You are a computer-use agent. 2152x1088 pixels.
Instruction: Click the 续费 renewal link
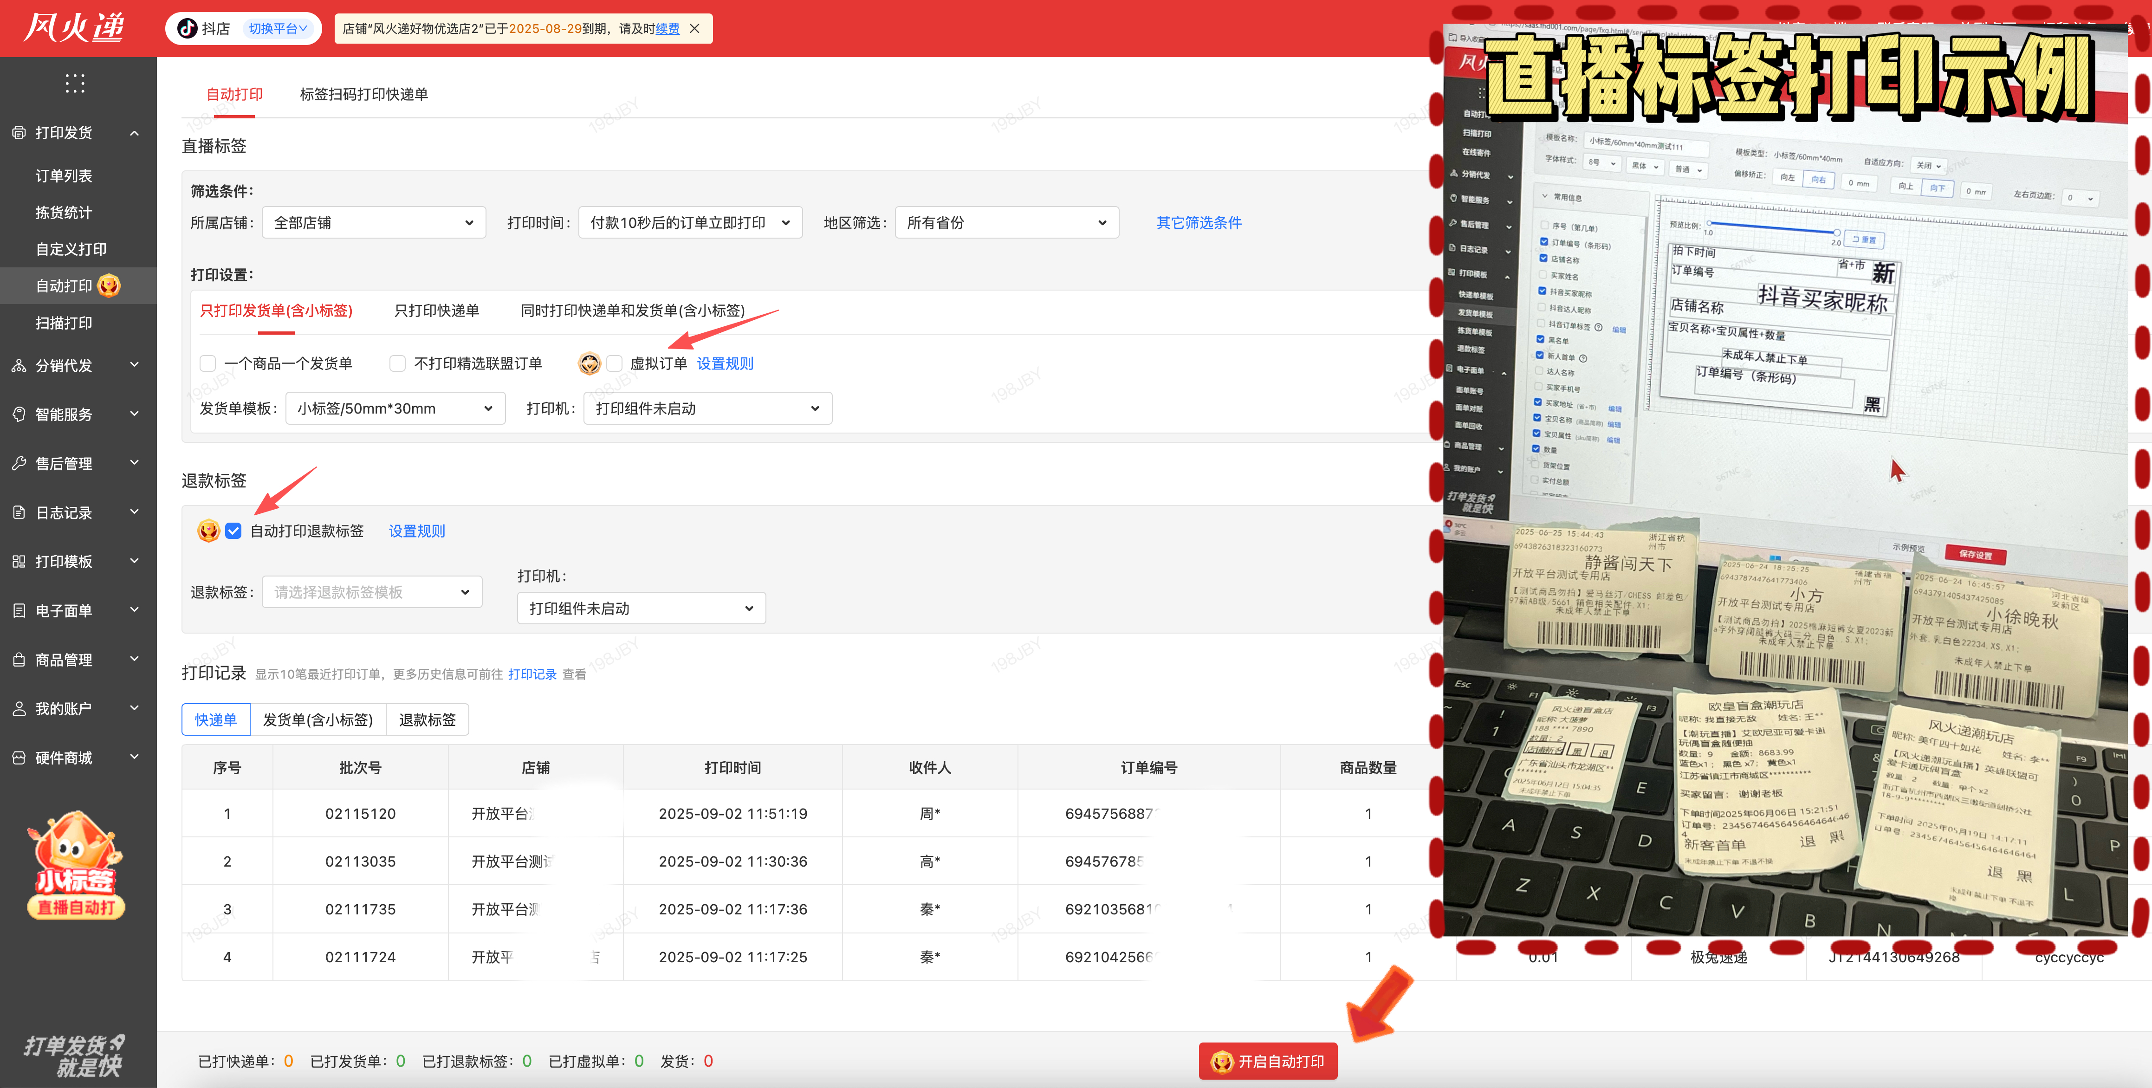point(668,28)
